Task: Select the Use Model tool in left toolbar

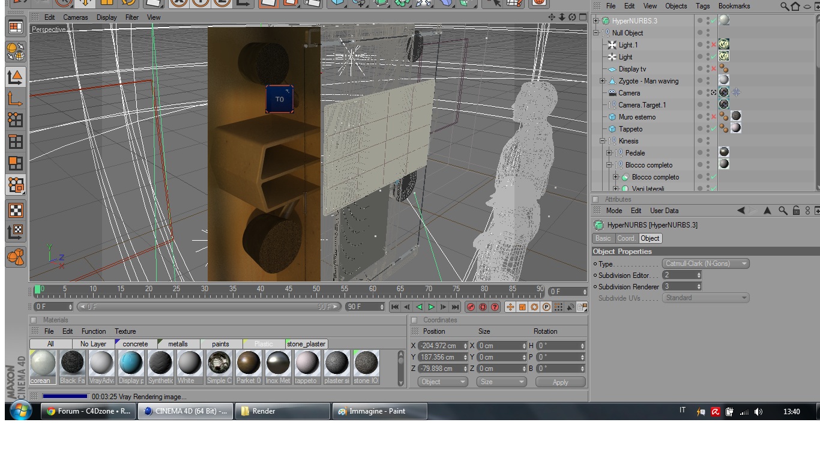Action: pyautogui.click(x=16, y=76)
